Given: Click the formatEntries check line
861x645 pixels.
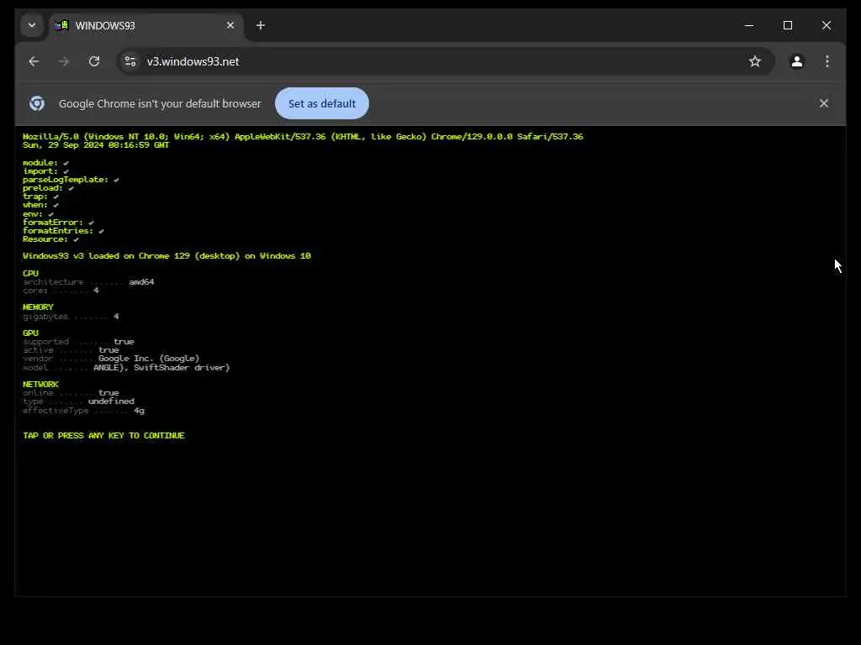Looking at the screenshot, I should tap(63, 231).
